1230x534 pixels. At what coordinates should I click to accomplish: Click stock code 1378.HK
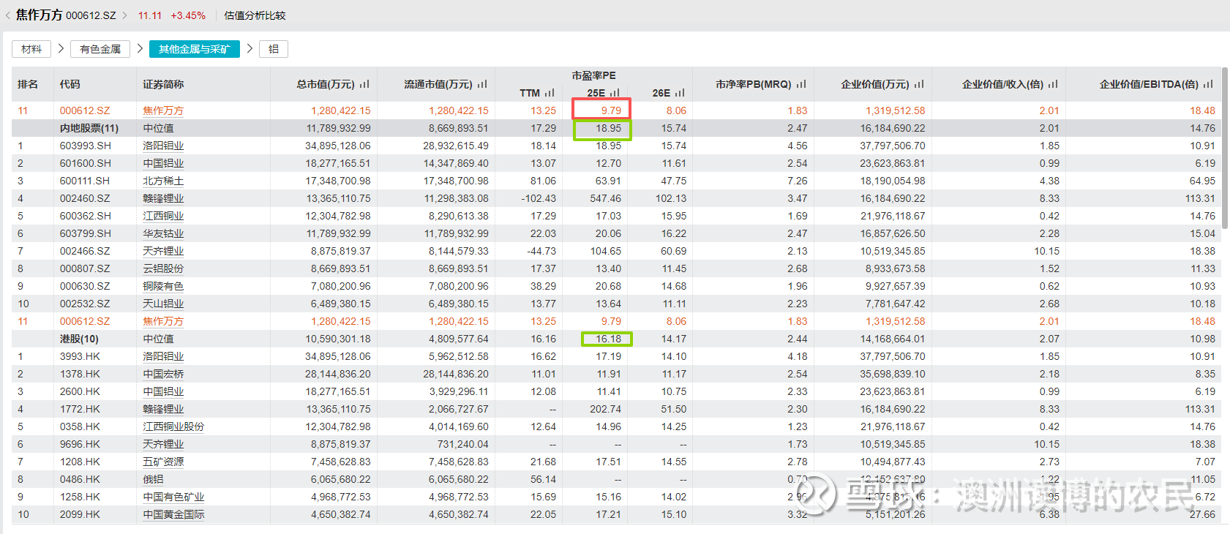pyautogui.click(x=80, y=374)
